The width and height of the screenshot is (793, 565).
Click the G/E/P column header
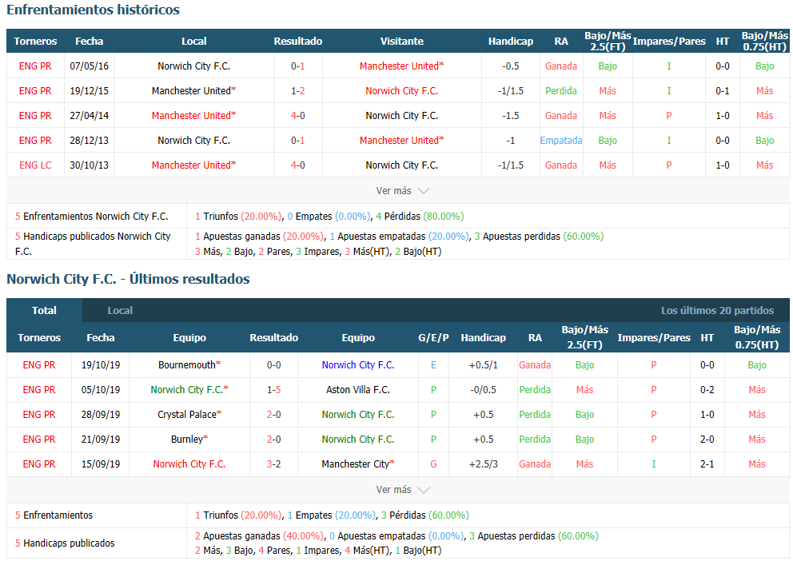click(x=433, y=338)
